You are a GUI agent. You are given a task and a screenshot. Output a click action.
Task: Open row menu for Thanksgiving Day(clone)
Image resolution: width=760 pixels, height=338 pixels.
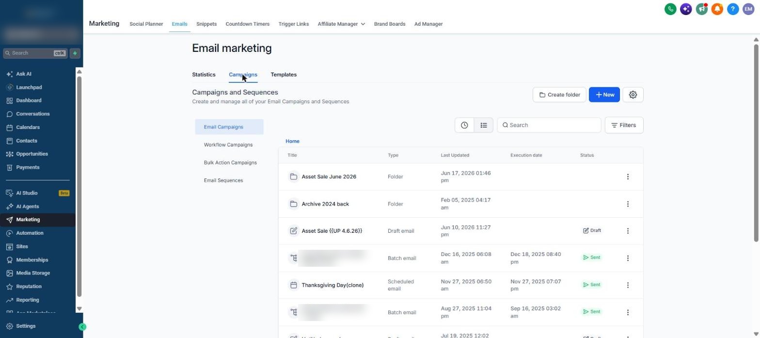[628, 285]
